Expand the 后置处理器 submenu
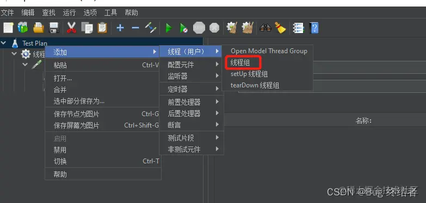Image resolution: width=426 pixels, height=203 pixels. tap(192, 113)
